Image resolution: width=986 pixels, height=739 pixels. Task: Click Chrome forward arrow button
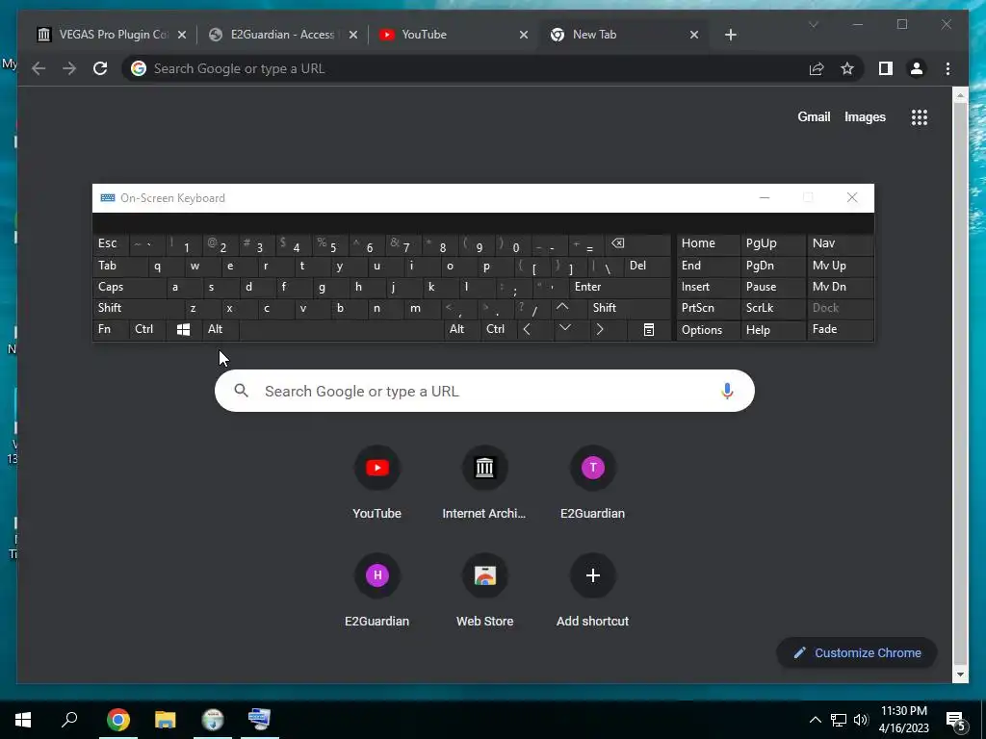pos(69,68)
